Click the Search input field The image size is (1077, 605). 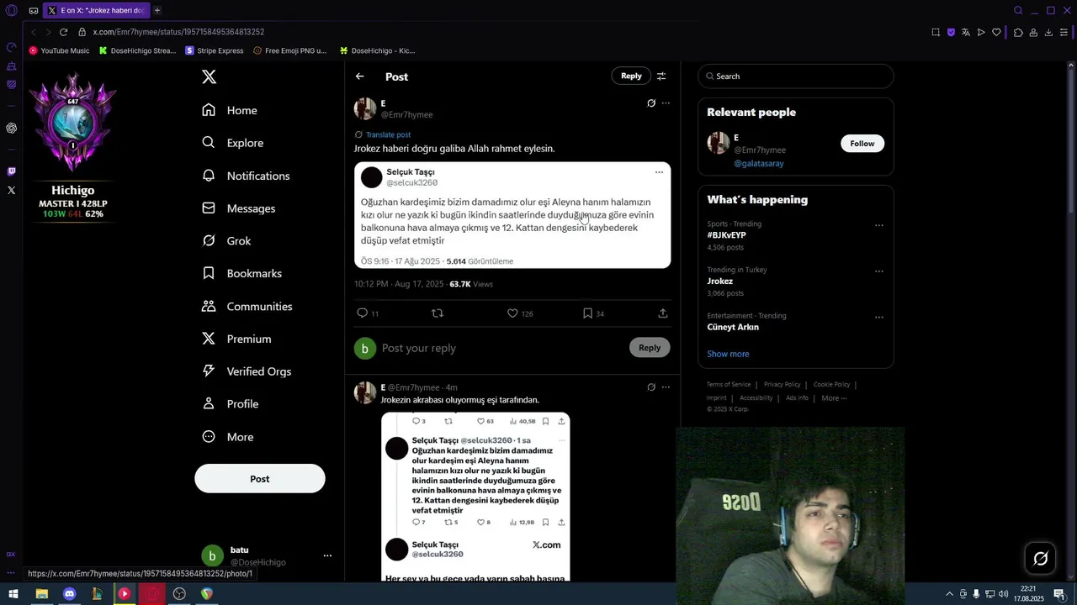(796, 76)
